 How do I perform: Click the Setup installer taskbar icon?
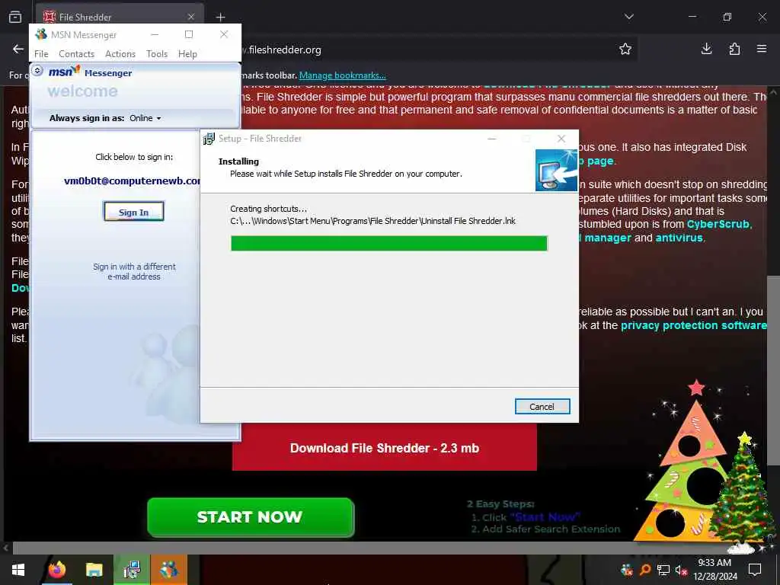point(132,570)
